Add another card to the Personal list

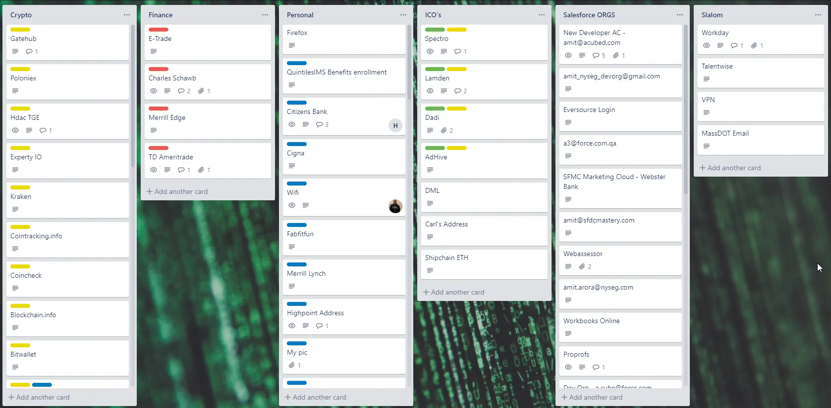pos(316,397)
